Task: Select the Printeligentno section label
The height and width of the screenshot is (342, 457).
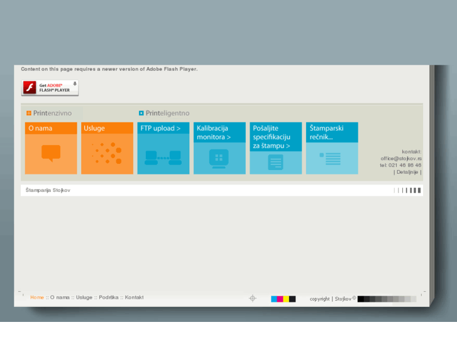Action: (x=168, y=113)
